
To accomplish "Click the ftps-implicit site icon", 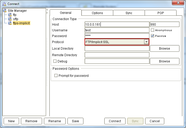I will click(x=10, y=23).
